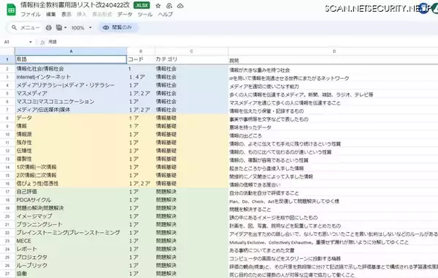The width and height of the screenshot is (438, 278).
Task: Open the 表示 menu
Action: pos(66,15)
